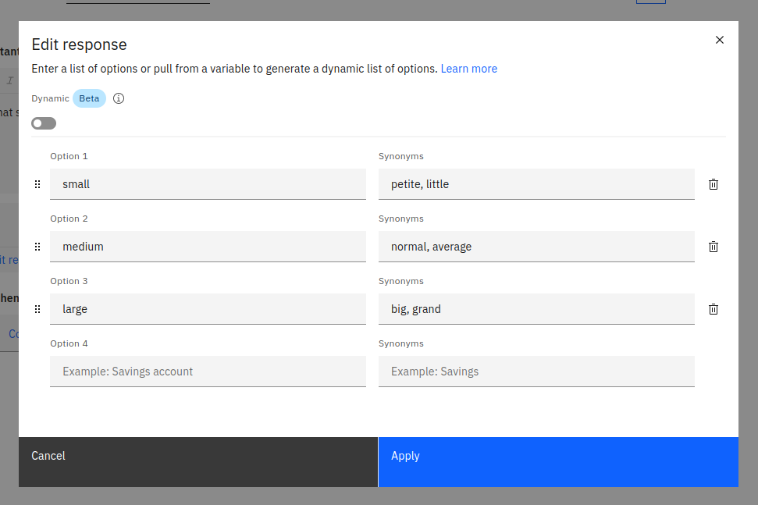Close the Edit response dialog
The image size is (758, 505).
coord(720,40)
